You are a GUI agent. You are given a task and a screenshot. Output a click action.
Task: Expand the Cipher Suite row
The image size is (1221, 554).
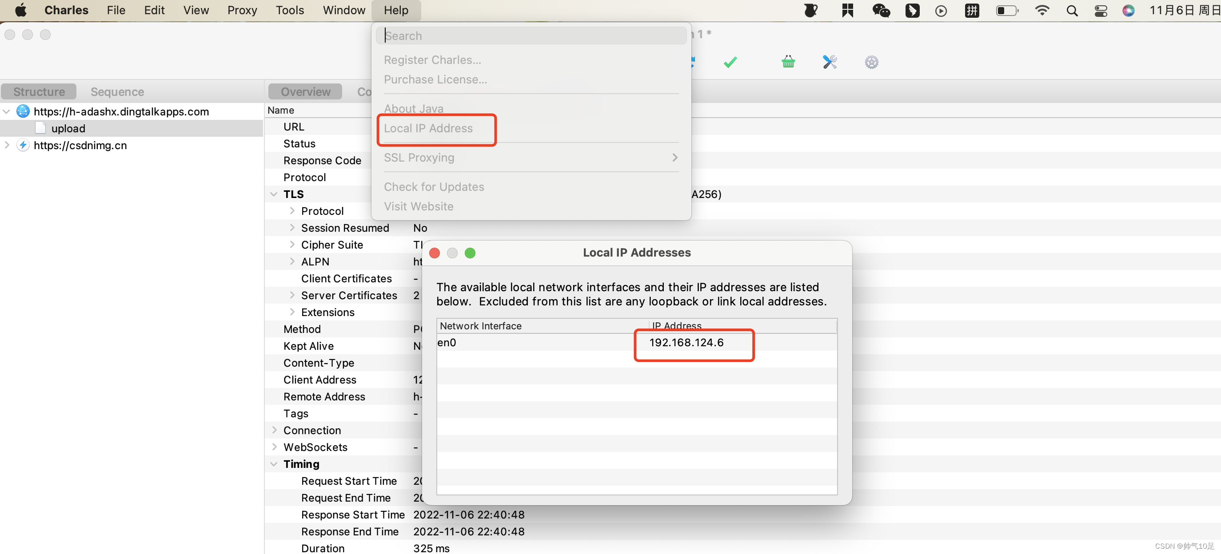coord(292,245)
